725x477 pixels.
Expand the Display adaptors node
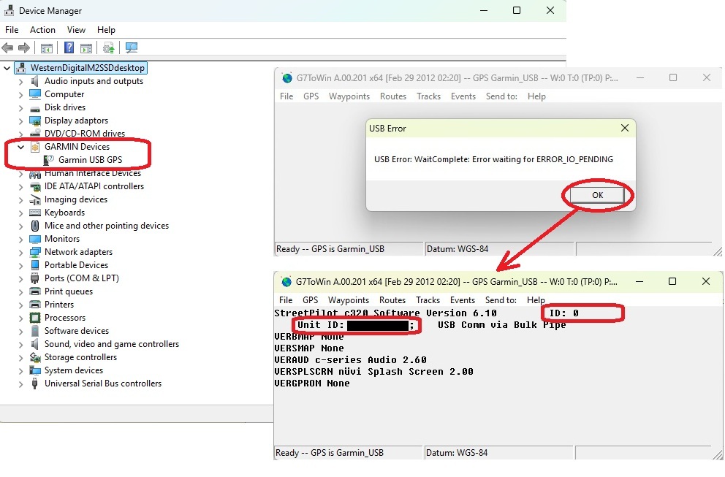coord(20,121)
